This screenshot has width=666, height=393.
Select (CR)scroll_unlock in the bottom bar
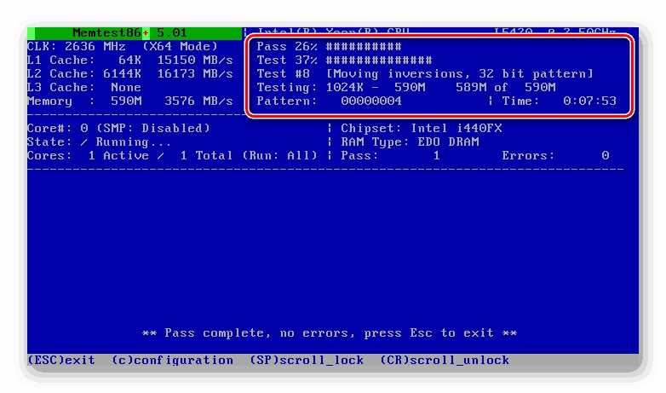(445, 360)
